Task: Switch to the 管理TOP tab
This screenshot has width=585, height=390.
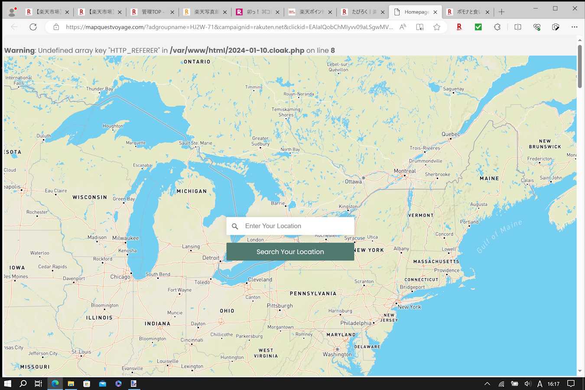Action: [x=152, y=12]
